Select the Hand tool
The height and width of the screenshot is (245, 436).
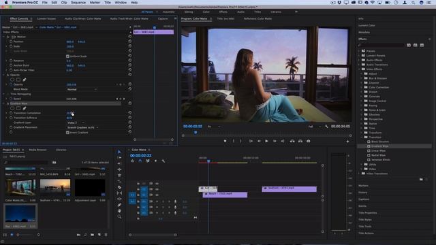[x=119, y=211]
